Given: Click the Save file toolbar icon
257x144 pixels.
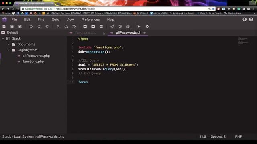Looking at the screenshot, I should 12,26.
